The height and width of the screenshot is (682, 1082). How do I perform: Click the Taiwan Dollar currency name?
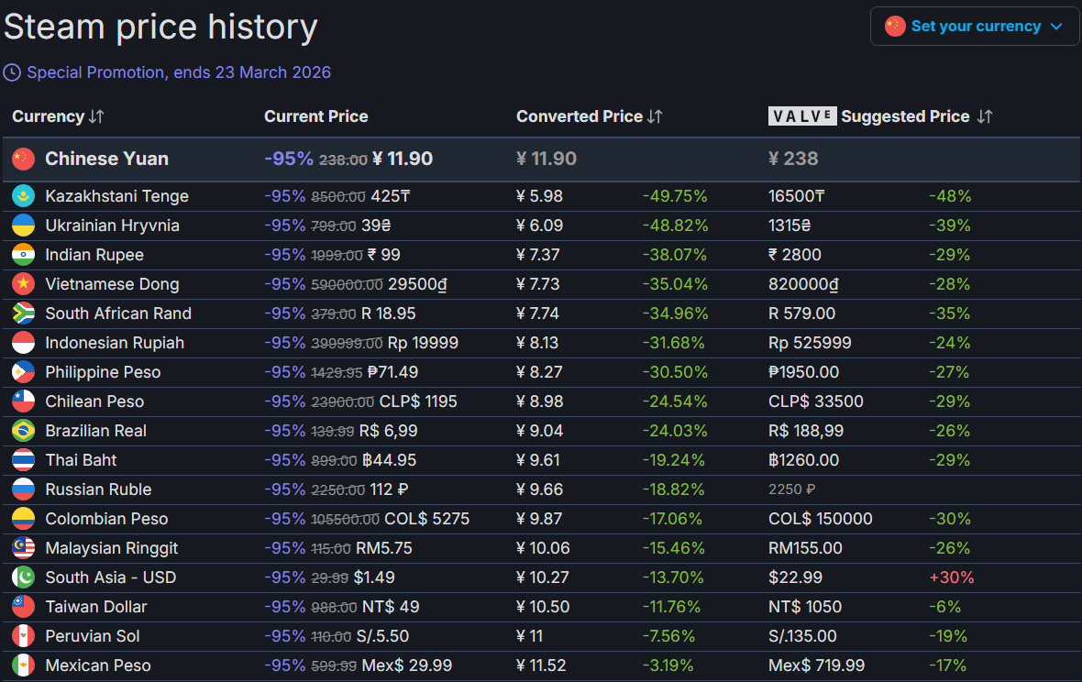point(96,607)
